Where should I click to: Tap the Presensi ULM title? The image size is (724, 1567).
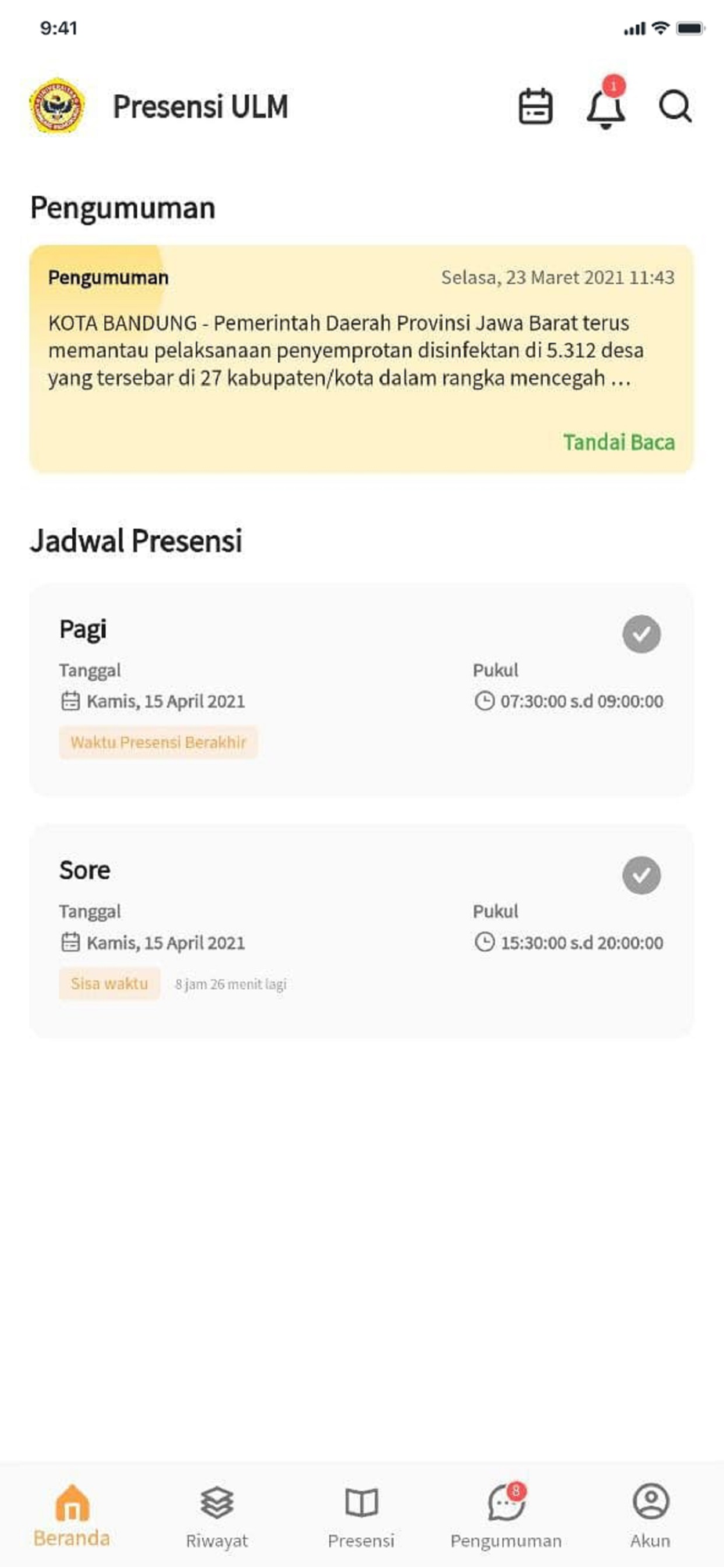201,107
